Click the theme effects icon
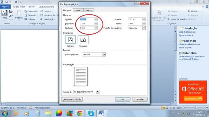The height and width of the screenshot is (117, 209). [x=10, y=20]
